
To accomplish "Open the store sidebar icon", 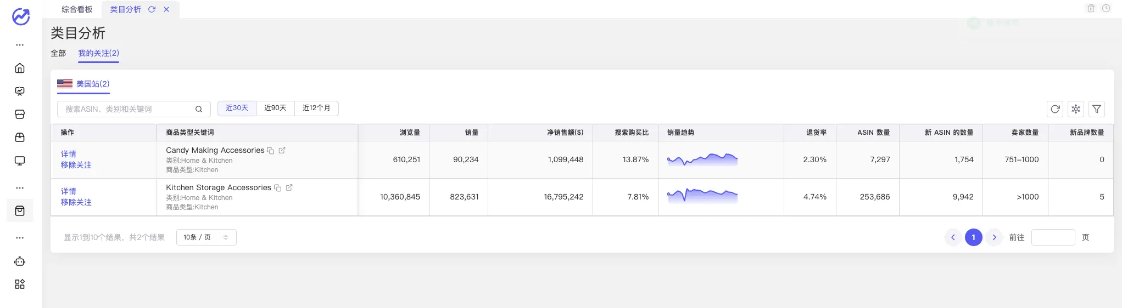I will 20,115.
